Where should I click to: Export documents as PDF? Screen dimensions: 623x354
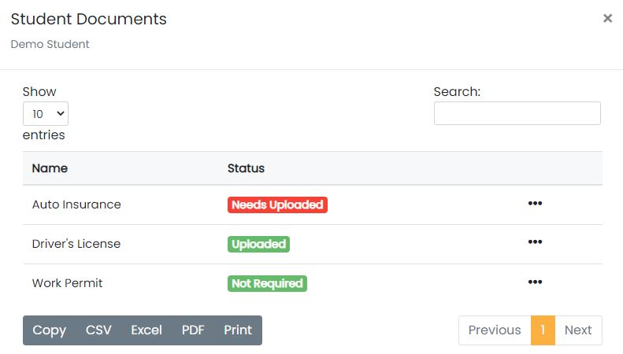(x=193, y=330)
